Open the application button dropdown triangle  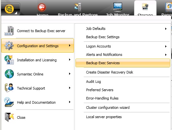(x=16, y=13)
